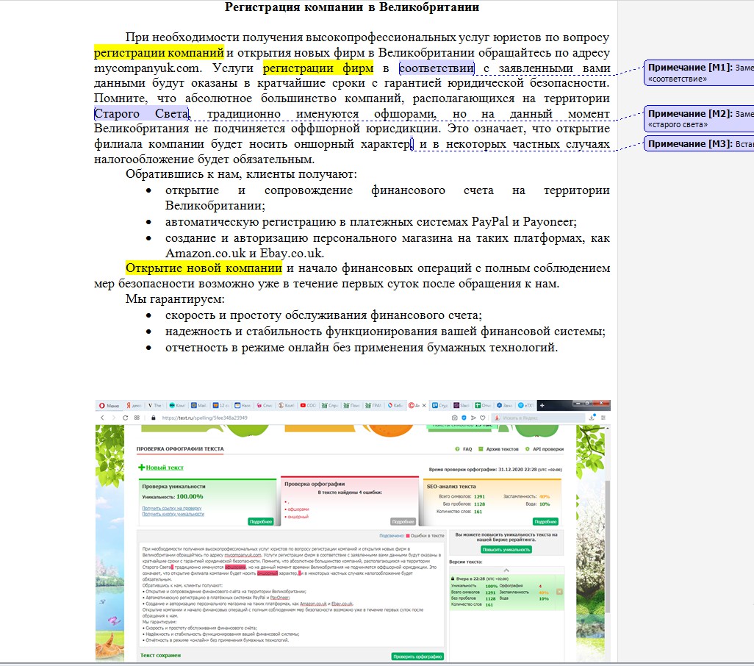Click the commented word «соответствии» in the document
Image resolution: width=754 pixels, height=666 pixels.
[437, 68]
